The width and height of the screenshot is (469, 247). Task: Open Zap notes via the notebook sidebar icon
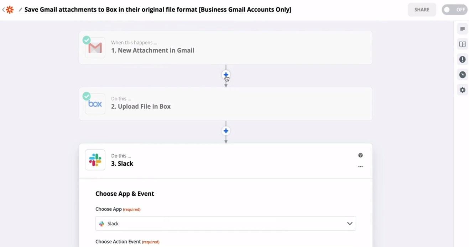[462, 44]
